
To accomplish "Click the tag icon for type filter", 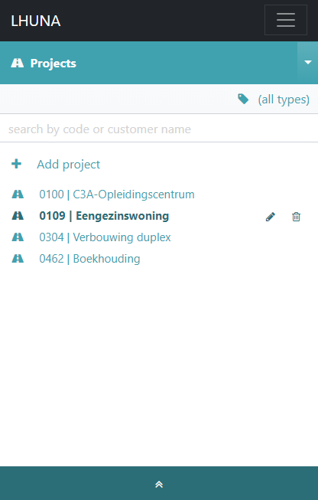I will (243, 100).
